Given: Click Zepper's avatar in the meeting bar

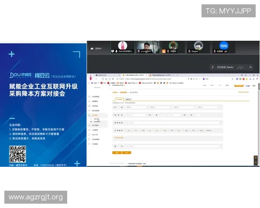Looking at the screenshot, I should click(x=198, y=45).
